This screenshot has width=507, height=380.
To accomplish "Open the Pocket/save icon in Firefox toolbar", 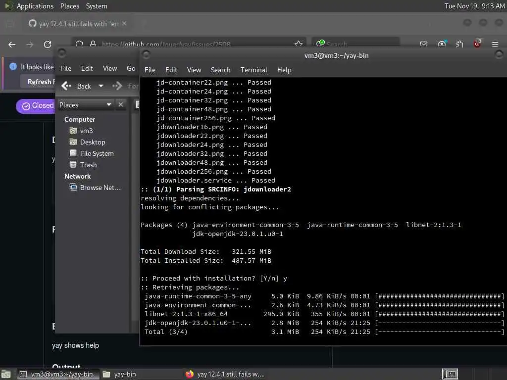I will tap(424, 44).
